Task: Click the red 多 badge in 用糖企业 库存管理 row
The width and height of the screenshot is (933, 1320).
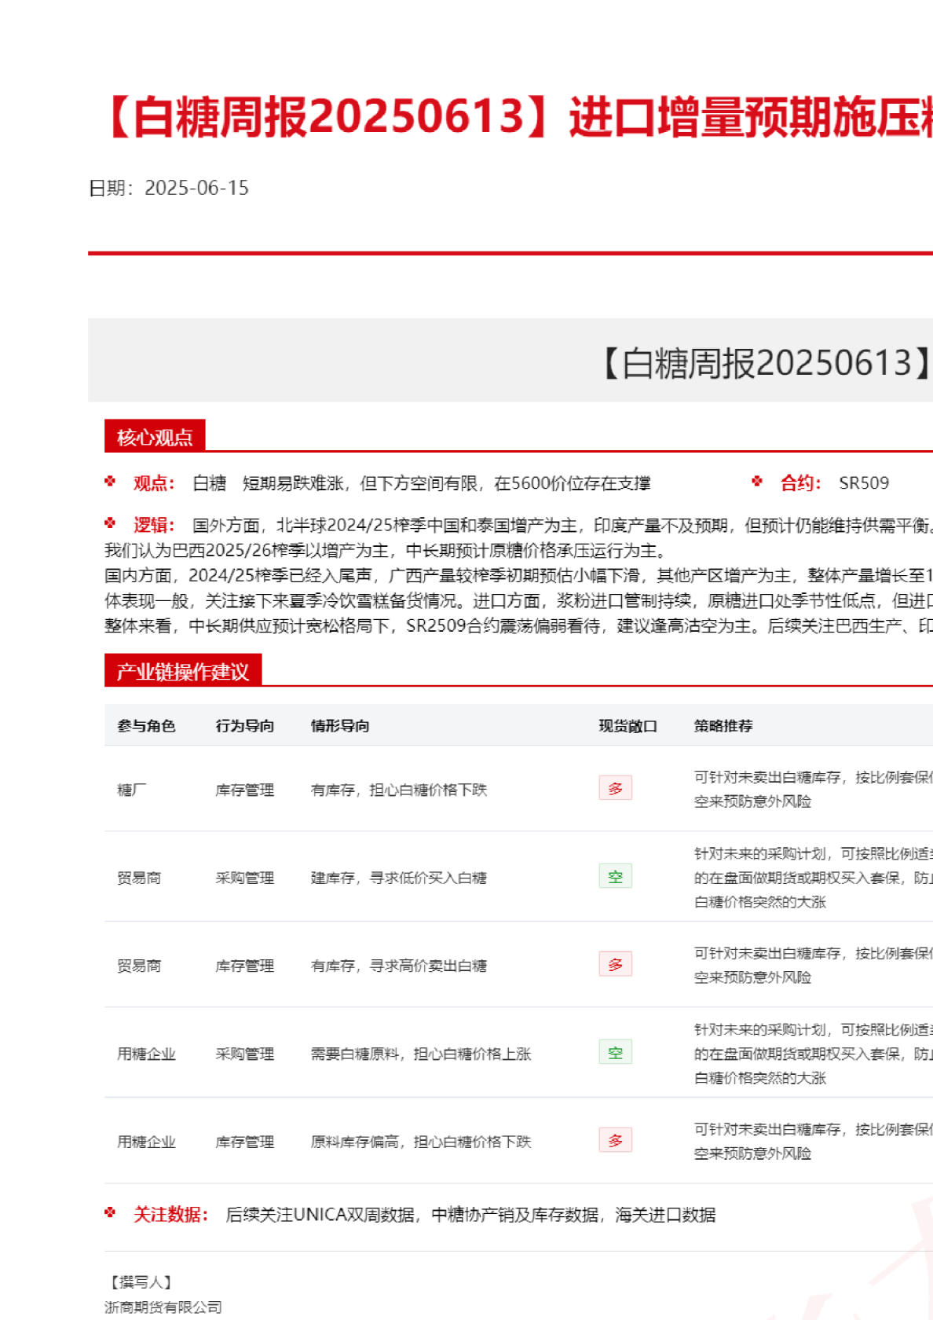Action: click(615, 1140)
